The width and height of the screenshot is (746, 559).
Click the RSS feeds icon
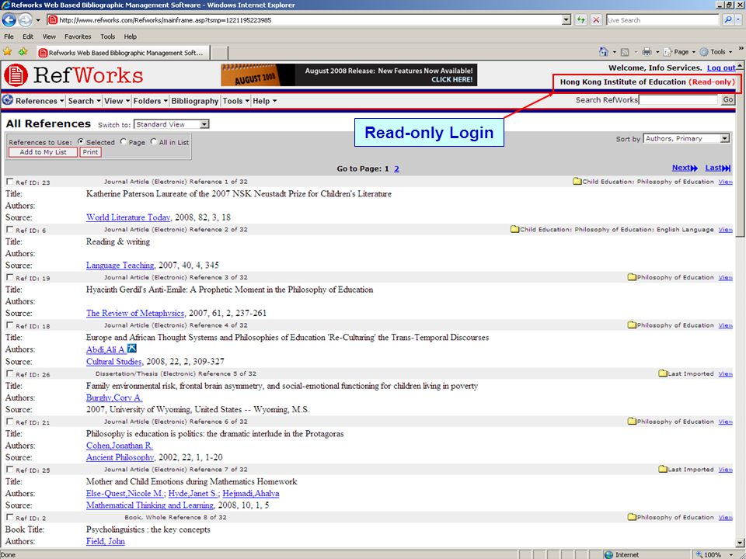point(625,52)
